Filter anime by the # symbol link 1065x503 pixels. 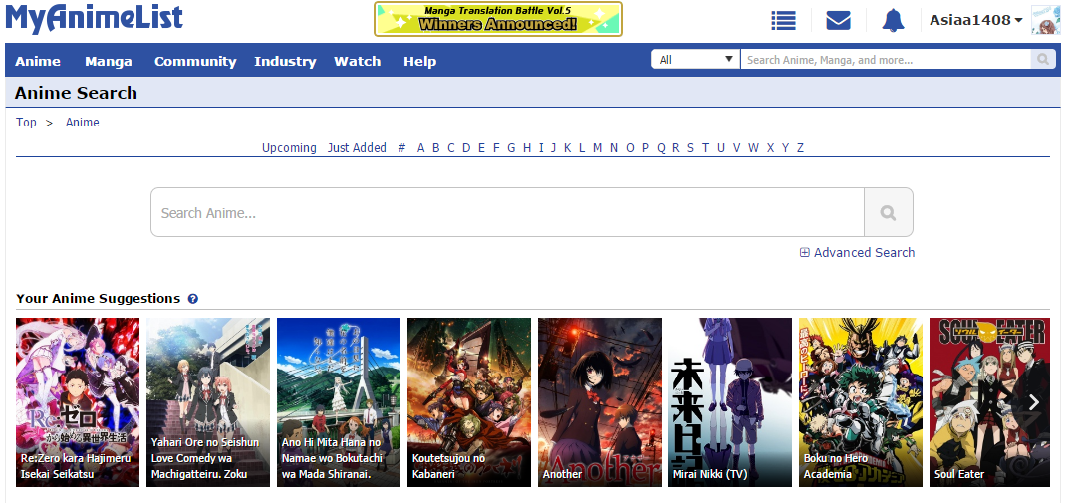pyautogui.click(x=402, y=148)
